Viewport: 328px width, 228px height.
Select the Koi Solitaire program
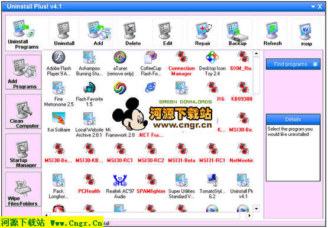[59, 122]
